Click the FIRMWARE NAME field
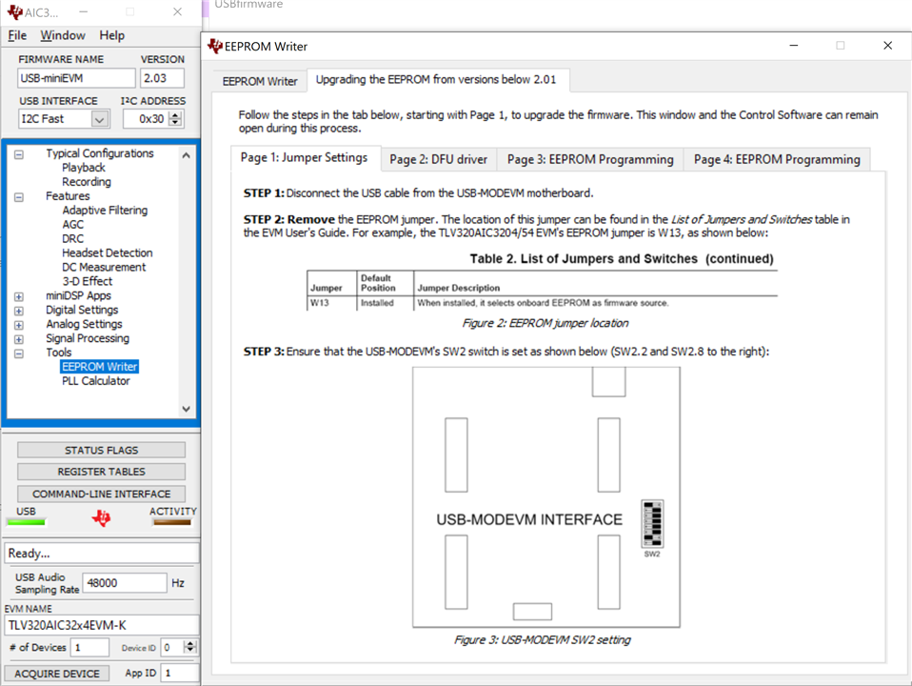Image resolution: width=912 pixels, height=686 pixels. [76, 78]
